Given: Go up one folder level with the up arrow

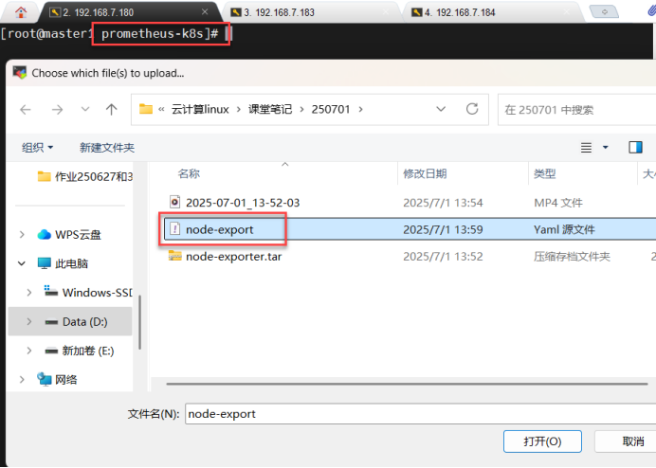Looking at the screenshot, I should point(111,109).
